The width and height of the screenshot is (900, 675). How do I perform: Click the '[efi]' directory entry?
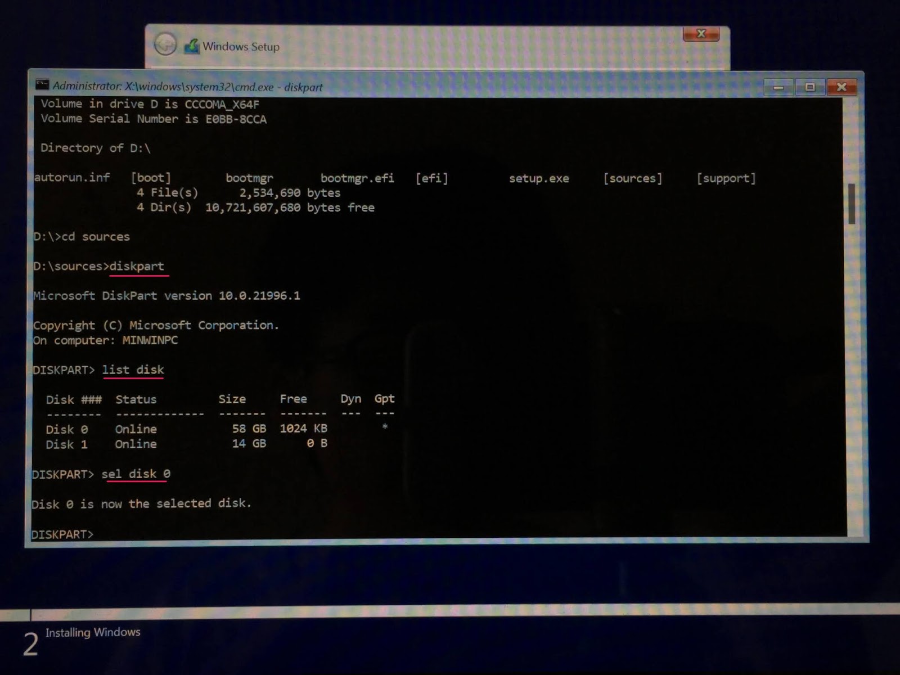point(431,178)
